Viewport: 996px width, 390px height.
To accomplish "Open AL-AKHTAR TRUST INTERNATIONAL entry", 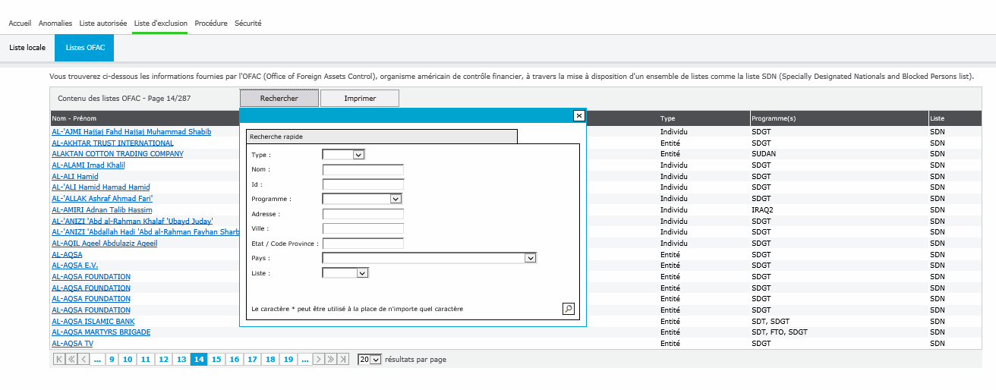I will (x=112, y=143).
